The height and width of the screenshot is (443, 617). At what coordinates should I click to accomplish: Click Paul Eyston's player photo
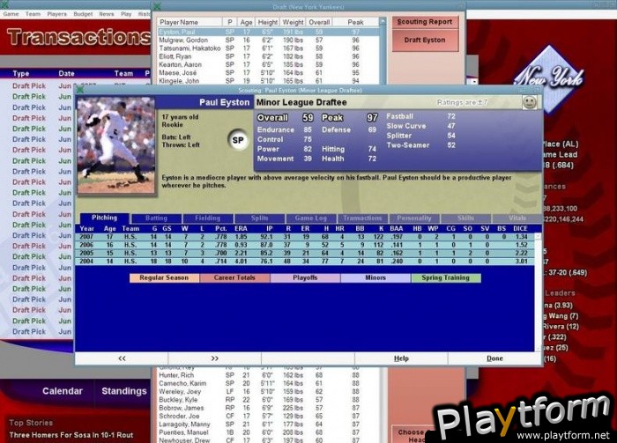click(116, 145)
